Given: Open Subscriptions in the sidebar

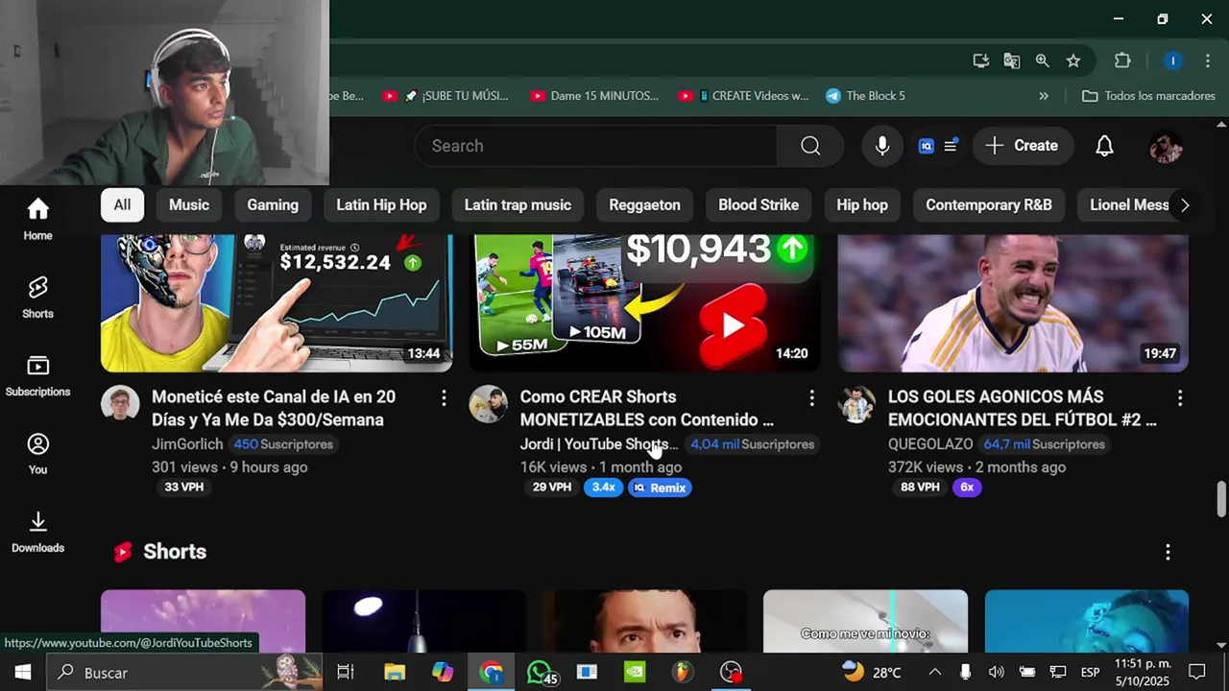Looking at the screenshot, I should [37, 375].
